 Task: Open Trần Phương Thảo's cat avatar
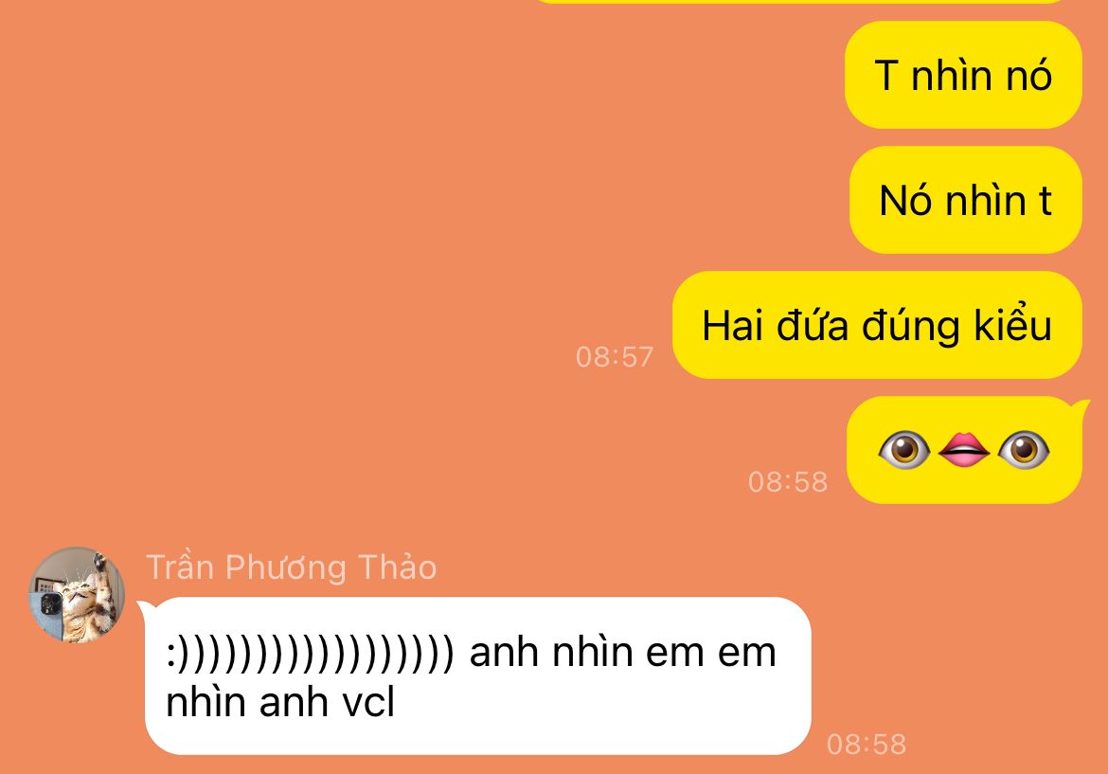coord(77,594)
